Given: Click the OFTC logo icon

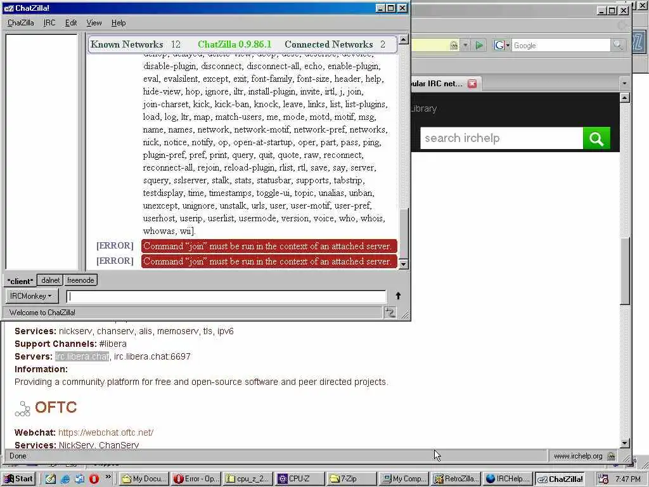Looking at the screenshot, I should click(22, 409).
